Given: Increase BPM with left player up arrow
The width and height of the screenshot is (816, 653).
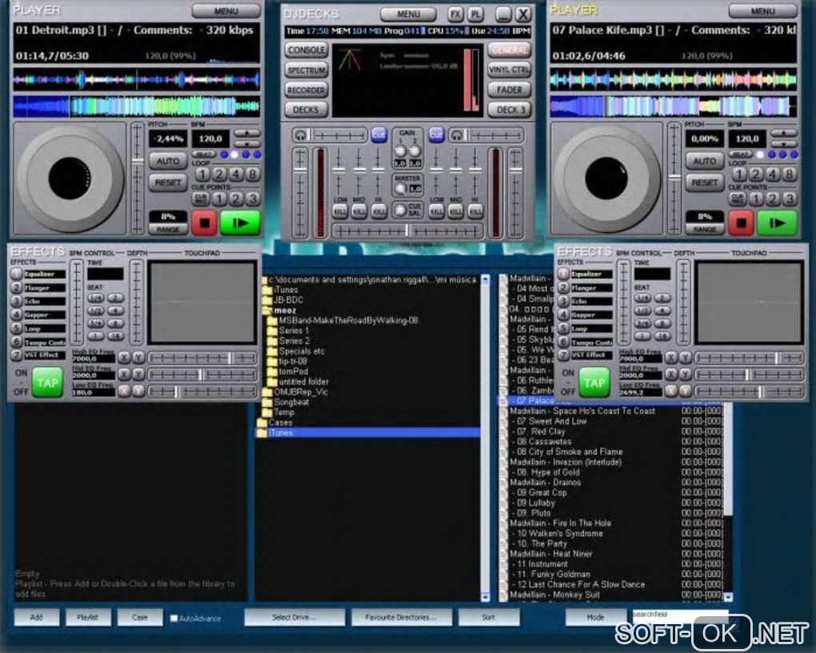Looking at the screenshot, I should point(247,134).
